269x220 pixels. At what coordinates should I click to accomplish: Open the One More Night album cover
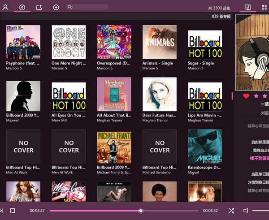click(69, 42)
